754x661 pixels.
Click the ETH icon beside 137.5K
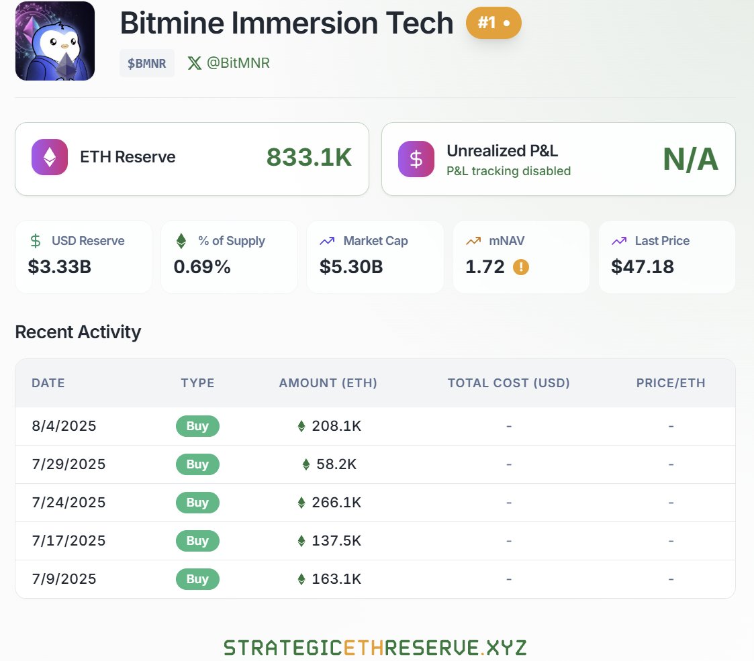pyautogui.click(x=301, y=541)
